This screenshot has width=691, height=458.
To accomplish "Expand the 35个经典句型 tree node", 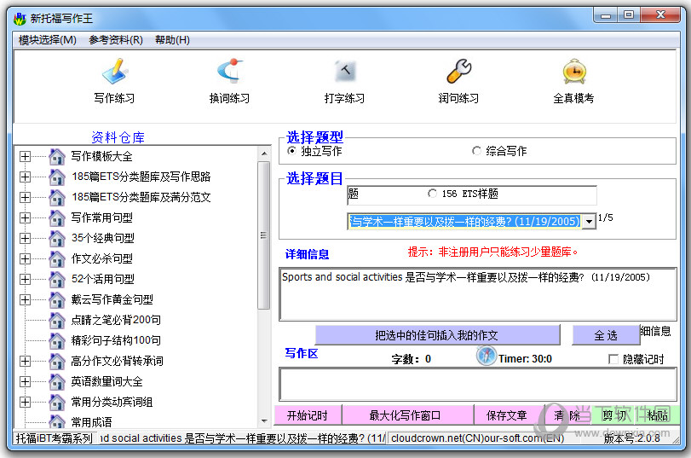I will point(25,238).
